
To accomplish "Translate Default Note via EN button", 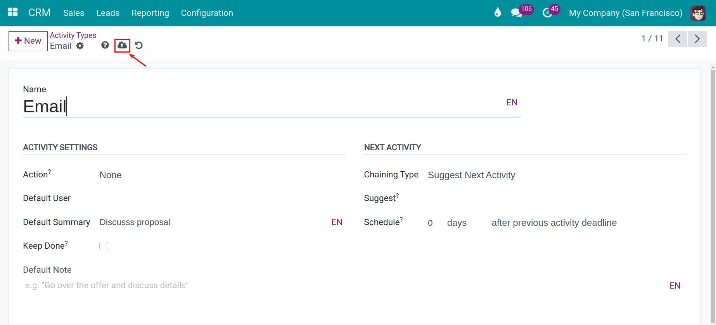I will 675,285.
